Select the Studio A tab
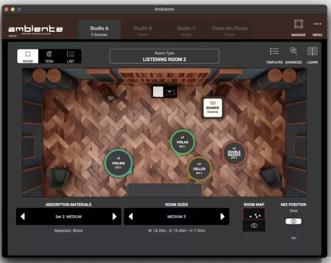 click(99, 30)
